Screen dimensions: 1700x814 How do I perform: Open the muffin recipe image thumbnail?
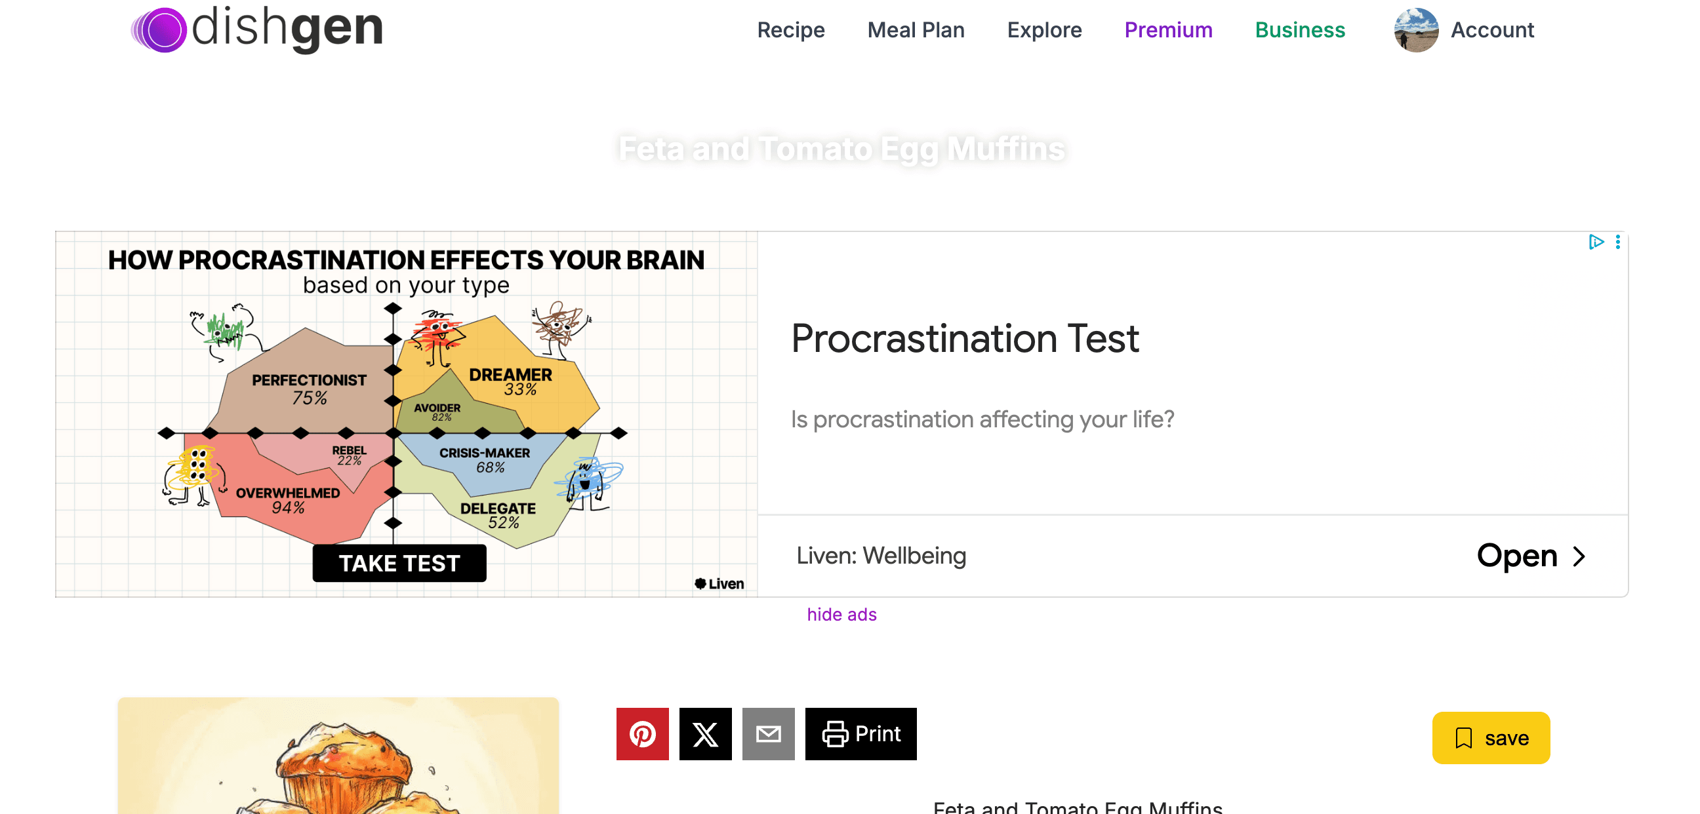(x=338, y=755)
